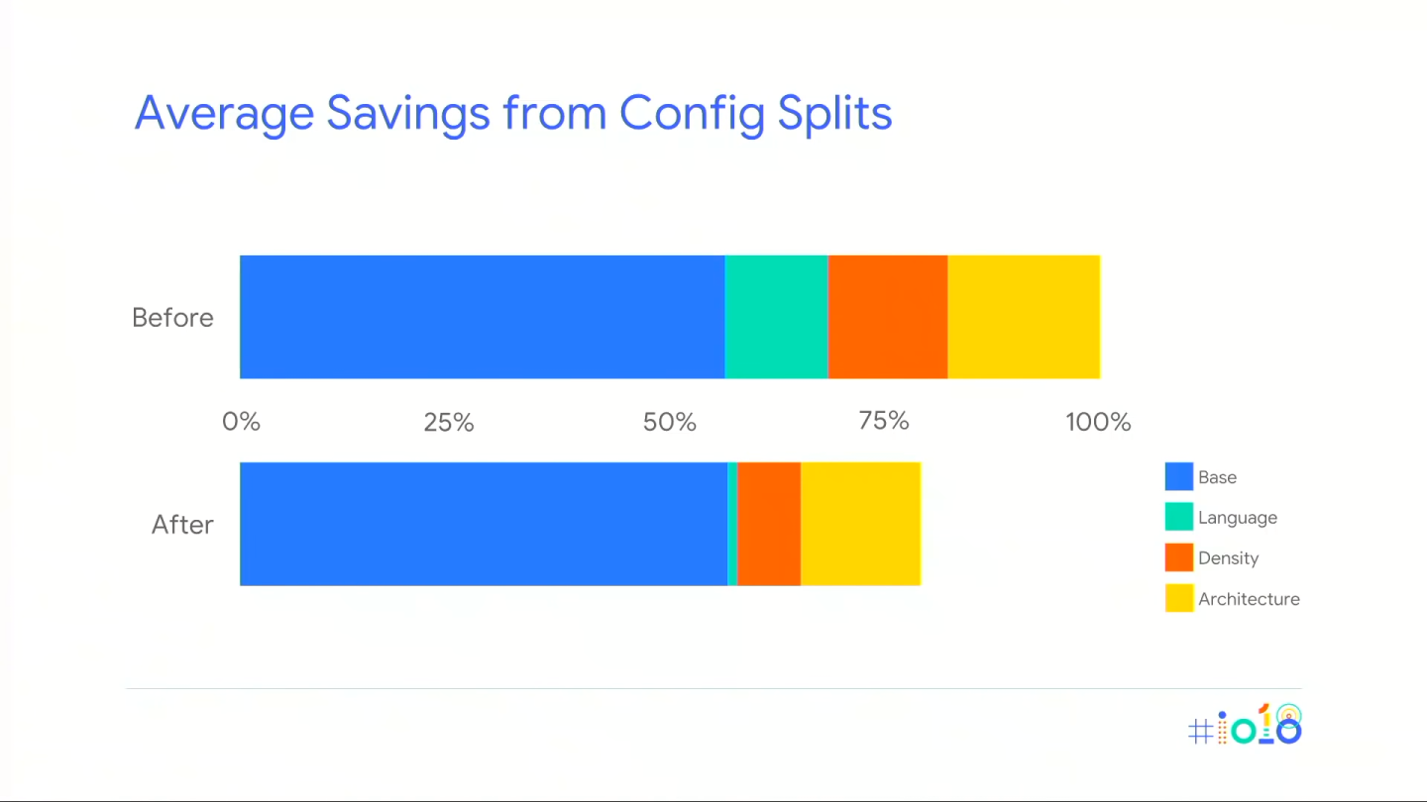This screenshot has height=802, width=1427.
Task: Select the Architecture legend label text
Action: pyautogui.click(x=1249, y=599)
